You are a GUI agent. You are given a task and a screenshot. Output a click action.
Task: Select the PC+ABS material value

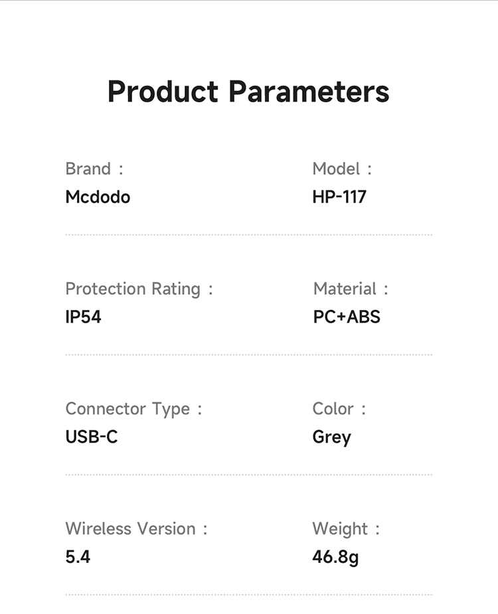[x=347, y=317]
